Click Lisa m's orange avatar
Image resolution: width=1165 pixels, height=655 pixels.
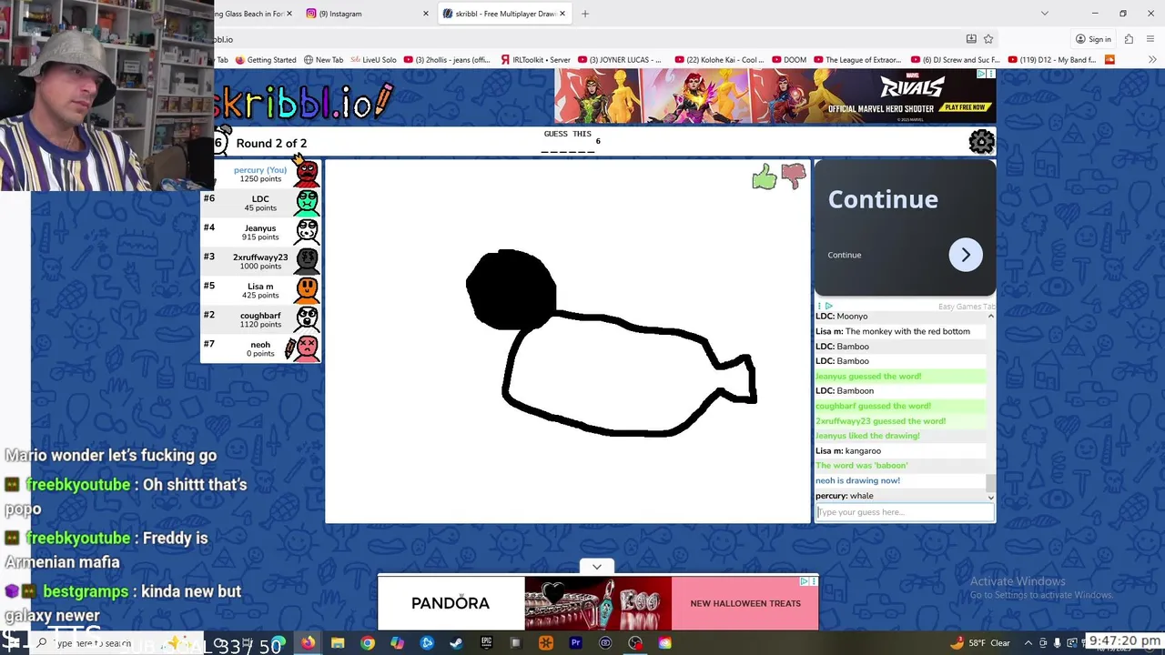coord(308,289)
